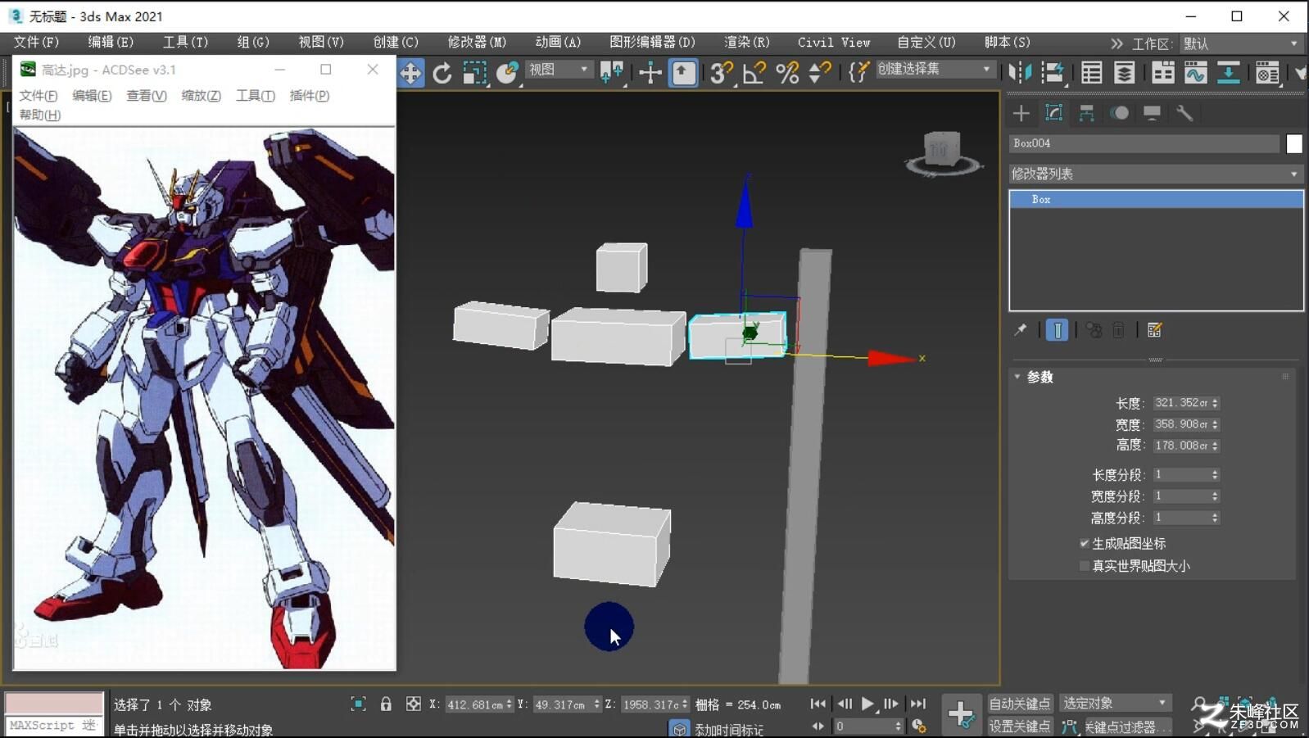Toggle Keyboard Shortcut Override icon
Screen dimensions: 1309x738
pyautogui.click(x=683, y=73)
